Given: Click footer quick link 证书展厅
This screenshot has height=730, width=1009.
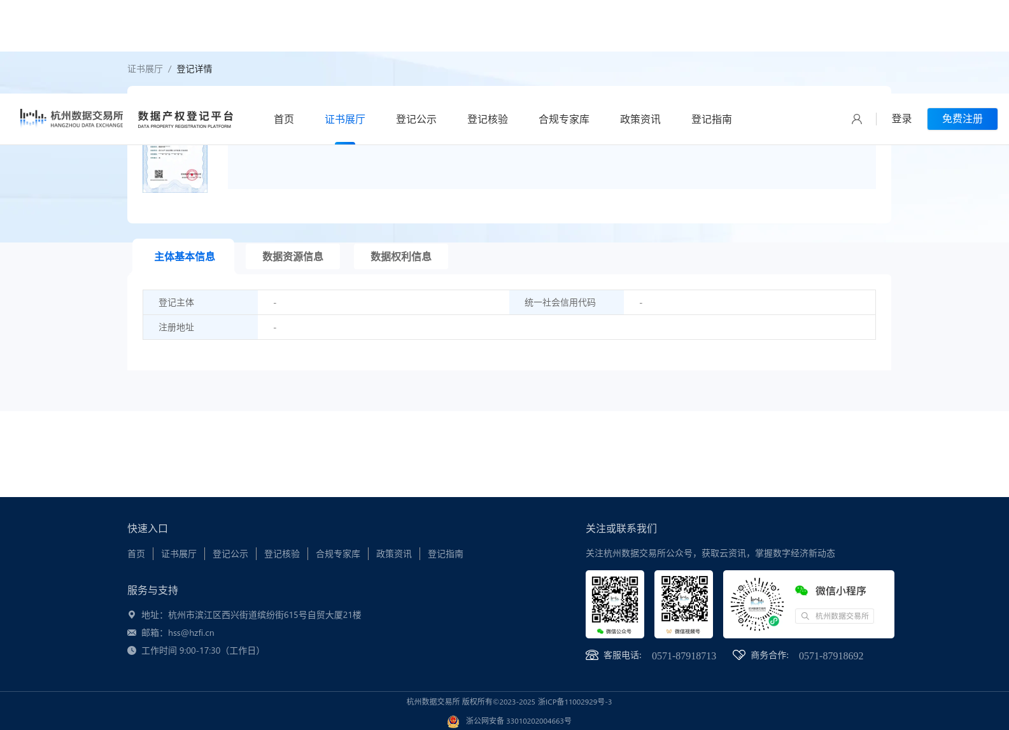Looking at the screenshot, I should pos(179,554).
